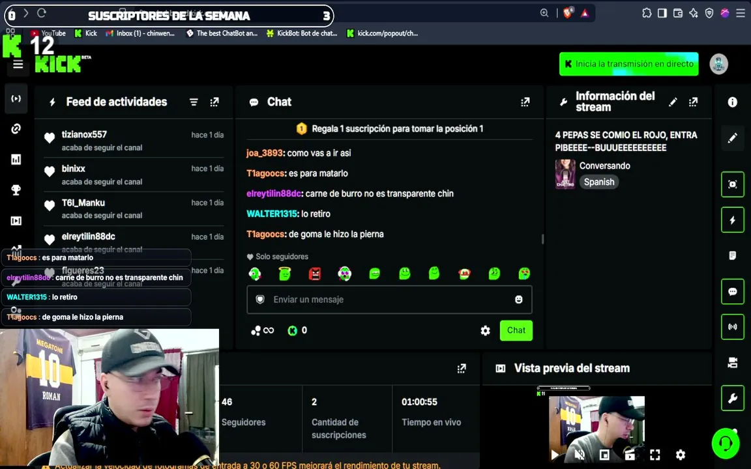
Task: Open the user profile avatar menu
Action: 718,64
